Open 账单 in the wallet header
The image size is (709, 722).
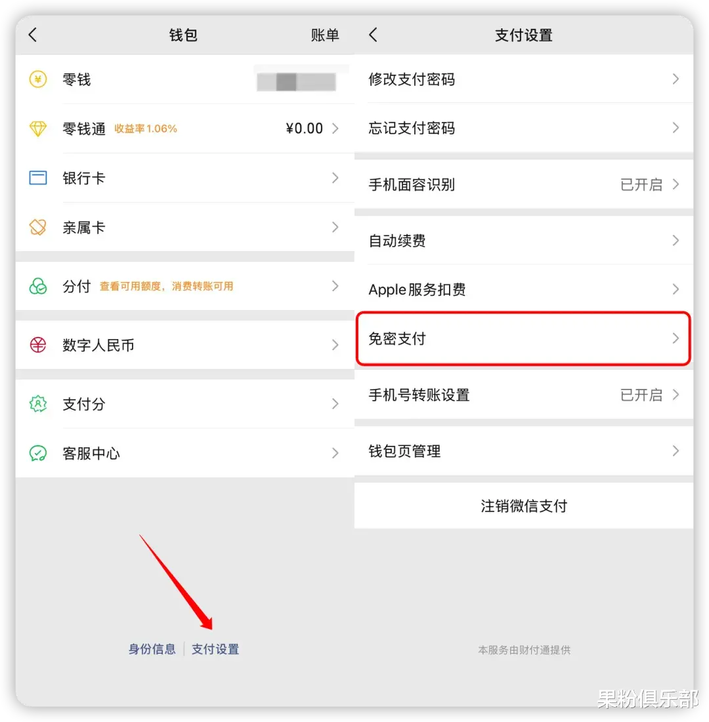pyautogui.click(x=325, y=35)
